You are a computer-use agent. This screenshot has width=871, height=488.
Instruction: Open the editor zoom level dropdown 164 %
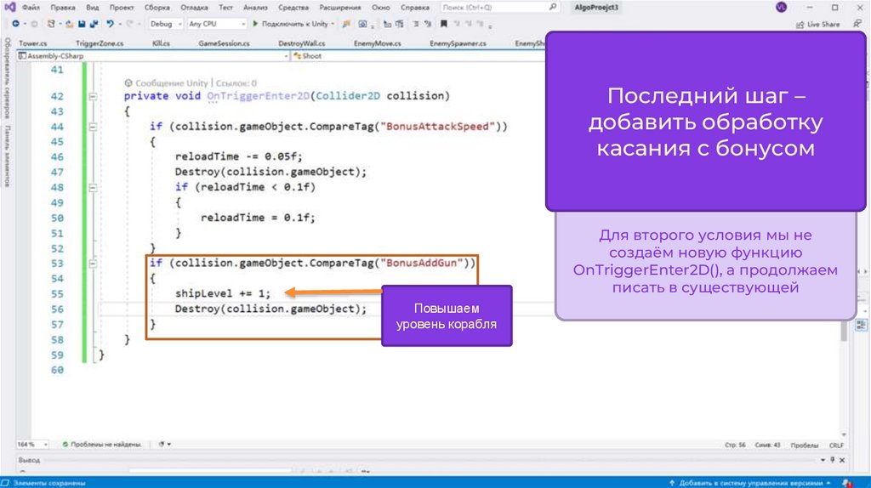click(x=26, y=445)
